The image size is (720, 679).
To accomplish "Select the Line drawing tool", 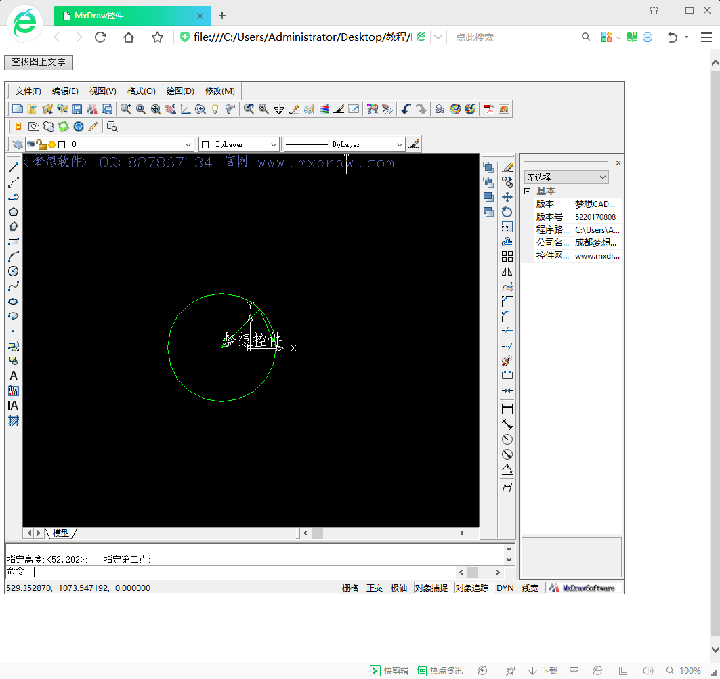I will pos(14,167).
